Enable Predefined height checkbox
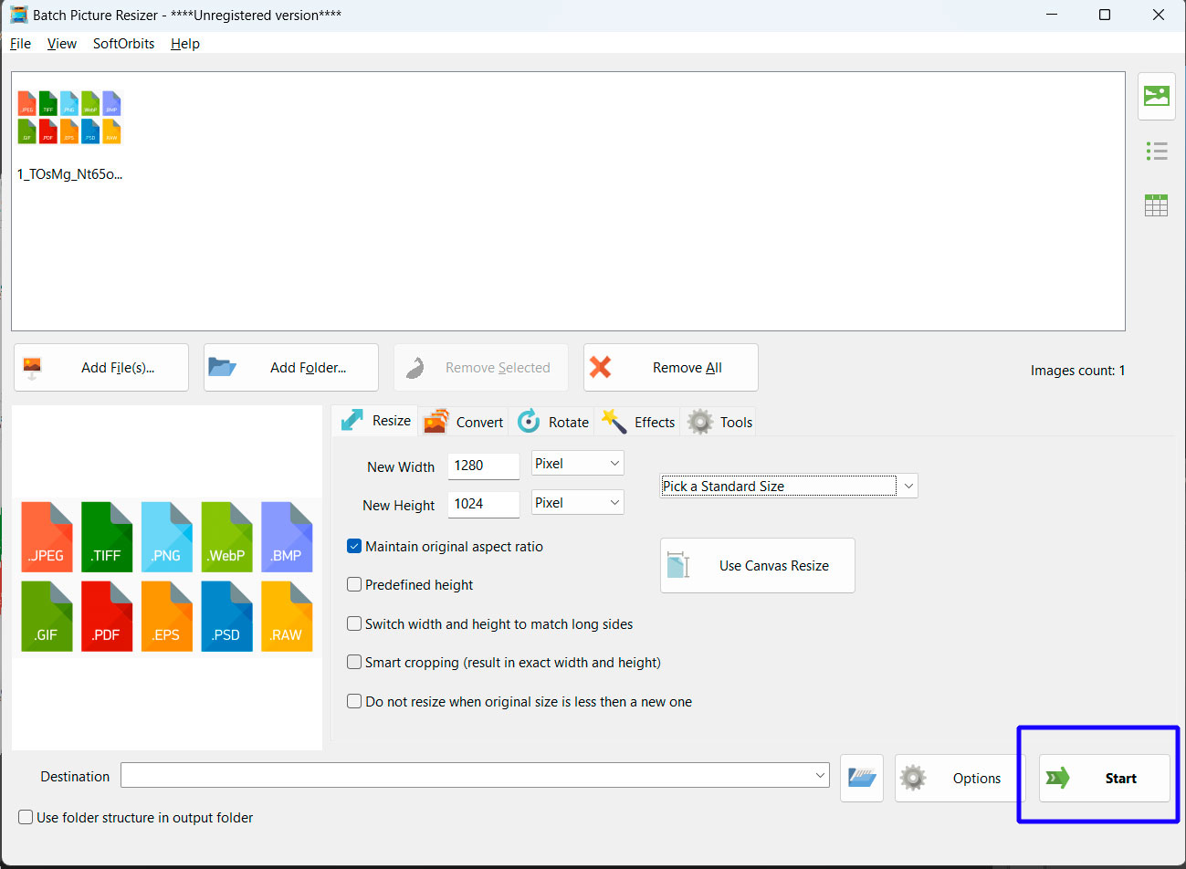The image size is (1186, 869). click(354, 584)
